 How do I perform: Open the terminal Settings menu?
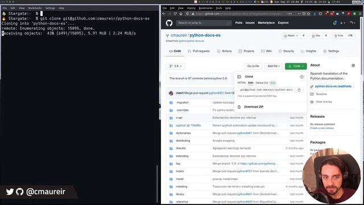point(50,8)
